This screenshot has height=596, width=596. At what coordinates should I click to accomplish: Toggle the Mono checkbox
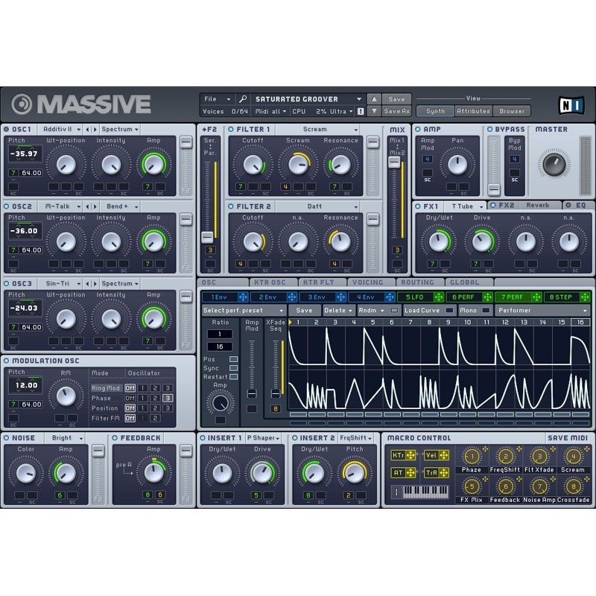(x=486, y=310)
